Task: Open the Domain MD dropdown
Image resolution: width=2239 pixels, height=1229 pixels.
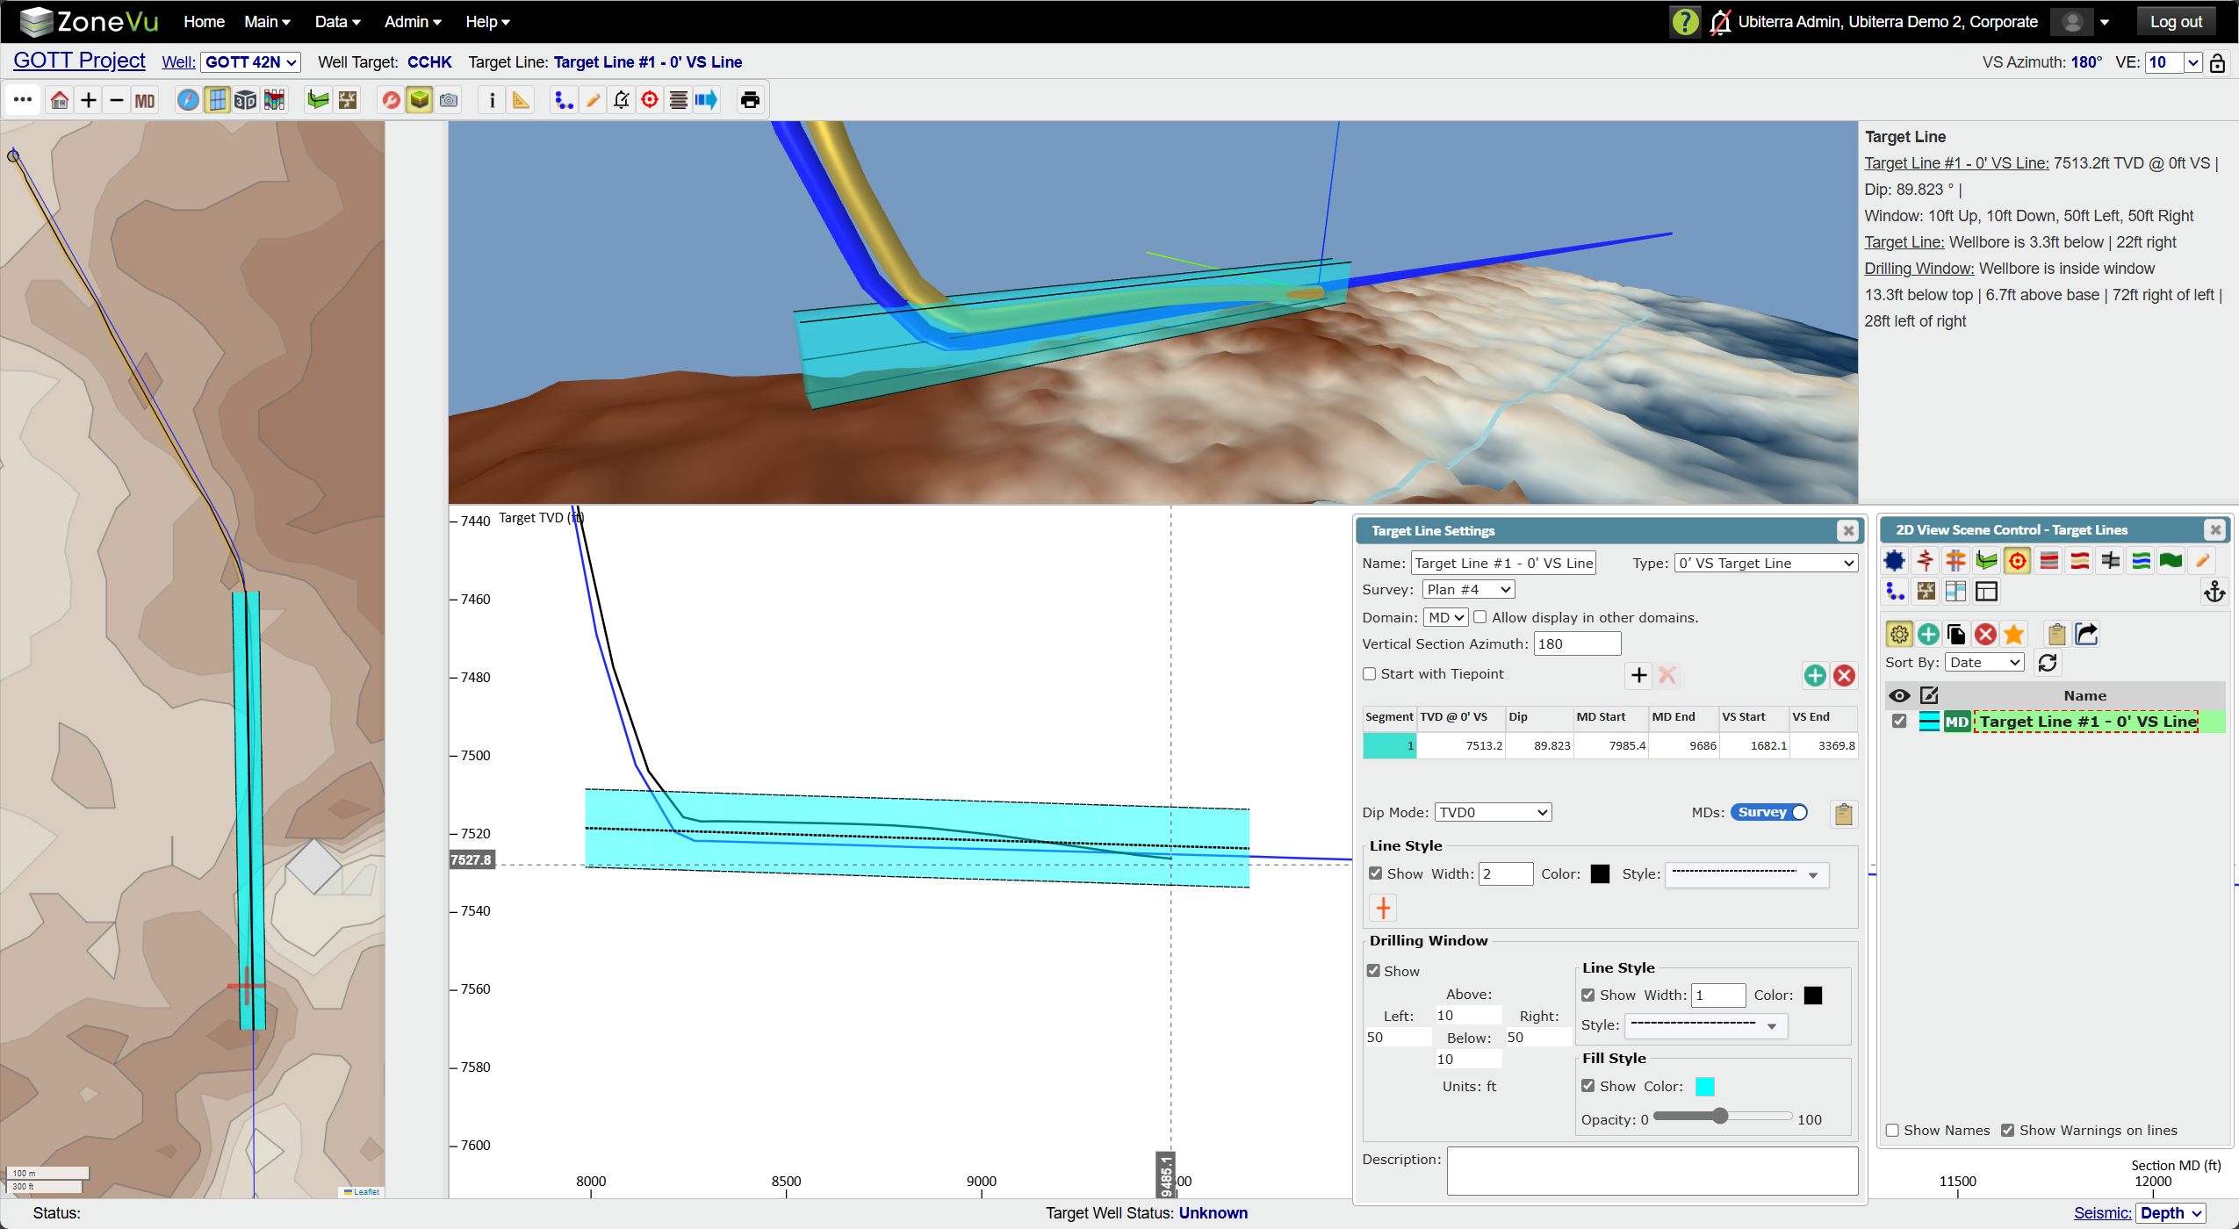Action: coord(1445,618)
